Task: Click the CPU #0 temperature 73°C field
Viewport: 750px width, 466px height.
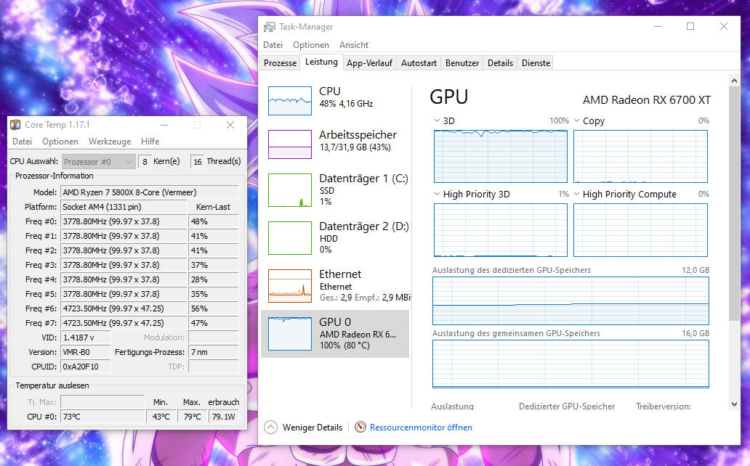Action: tap(103, 417)
